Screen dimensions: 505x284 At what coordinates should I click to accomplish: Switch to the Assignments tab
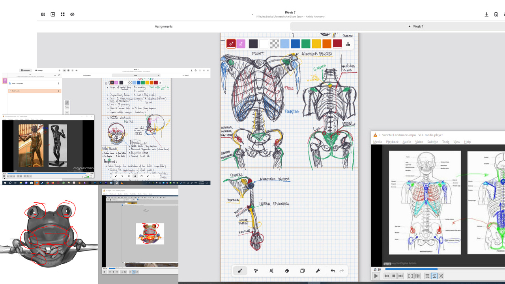[163, 26]
